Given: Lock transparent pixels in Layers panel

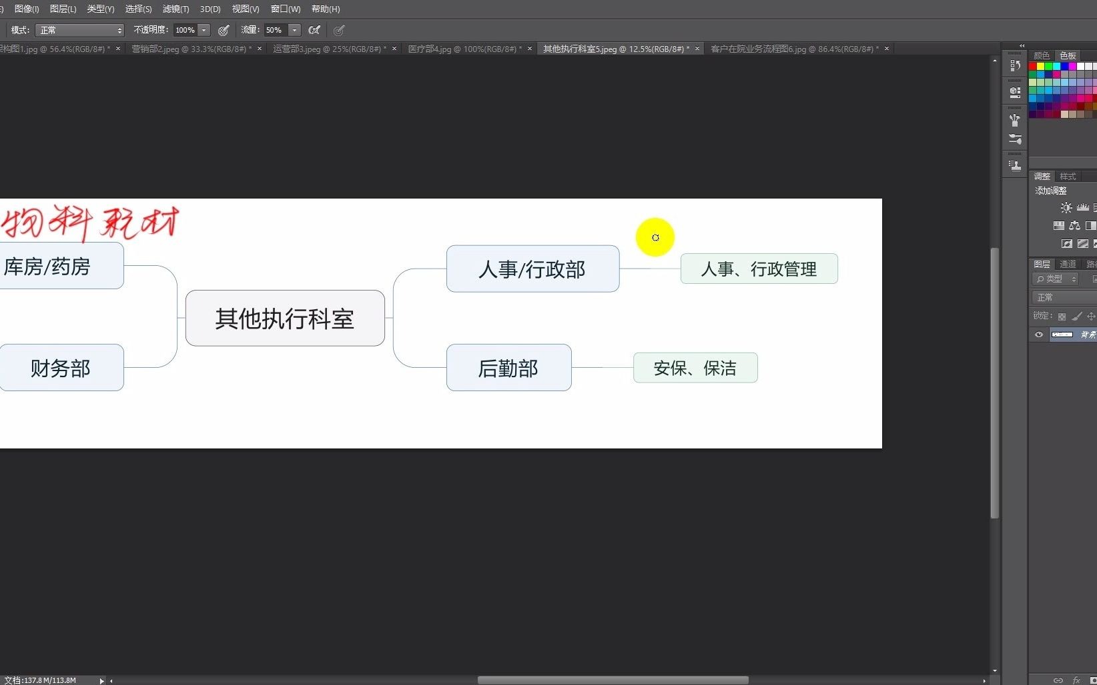Looking at the screenshot, I should [1062, 317].
